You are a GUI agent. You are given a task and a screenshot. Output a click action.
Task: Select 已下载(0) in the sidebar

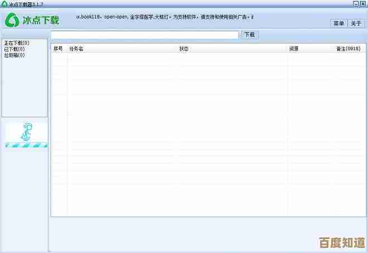(x=14, y=49)
